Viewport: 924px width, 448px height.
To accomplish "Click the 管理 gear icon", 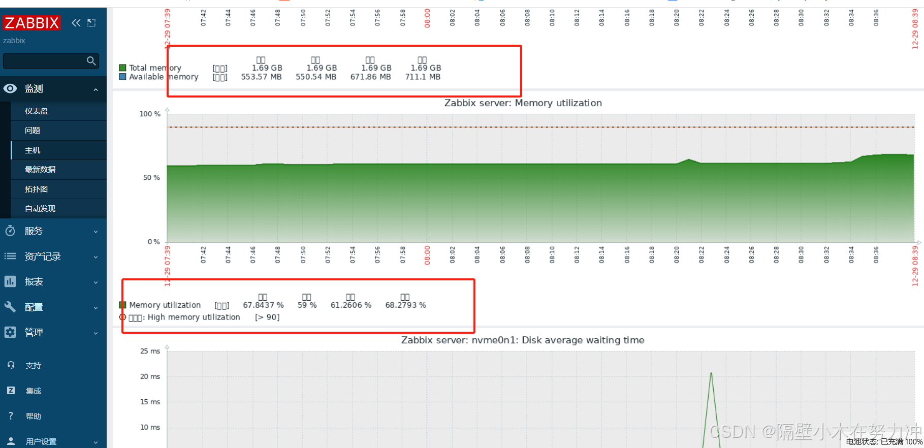I will coord(10,332).
